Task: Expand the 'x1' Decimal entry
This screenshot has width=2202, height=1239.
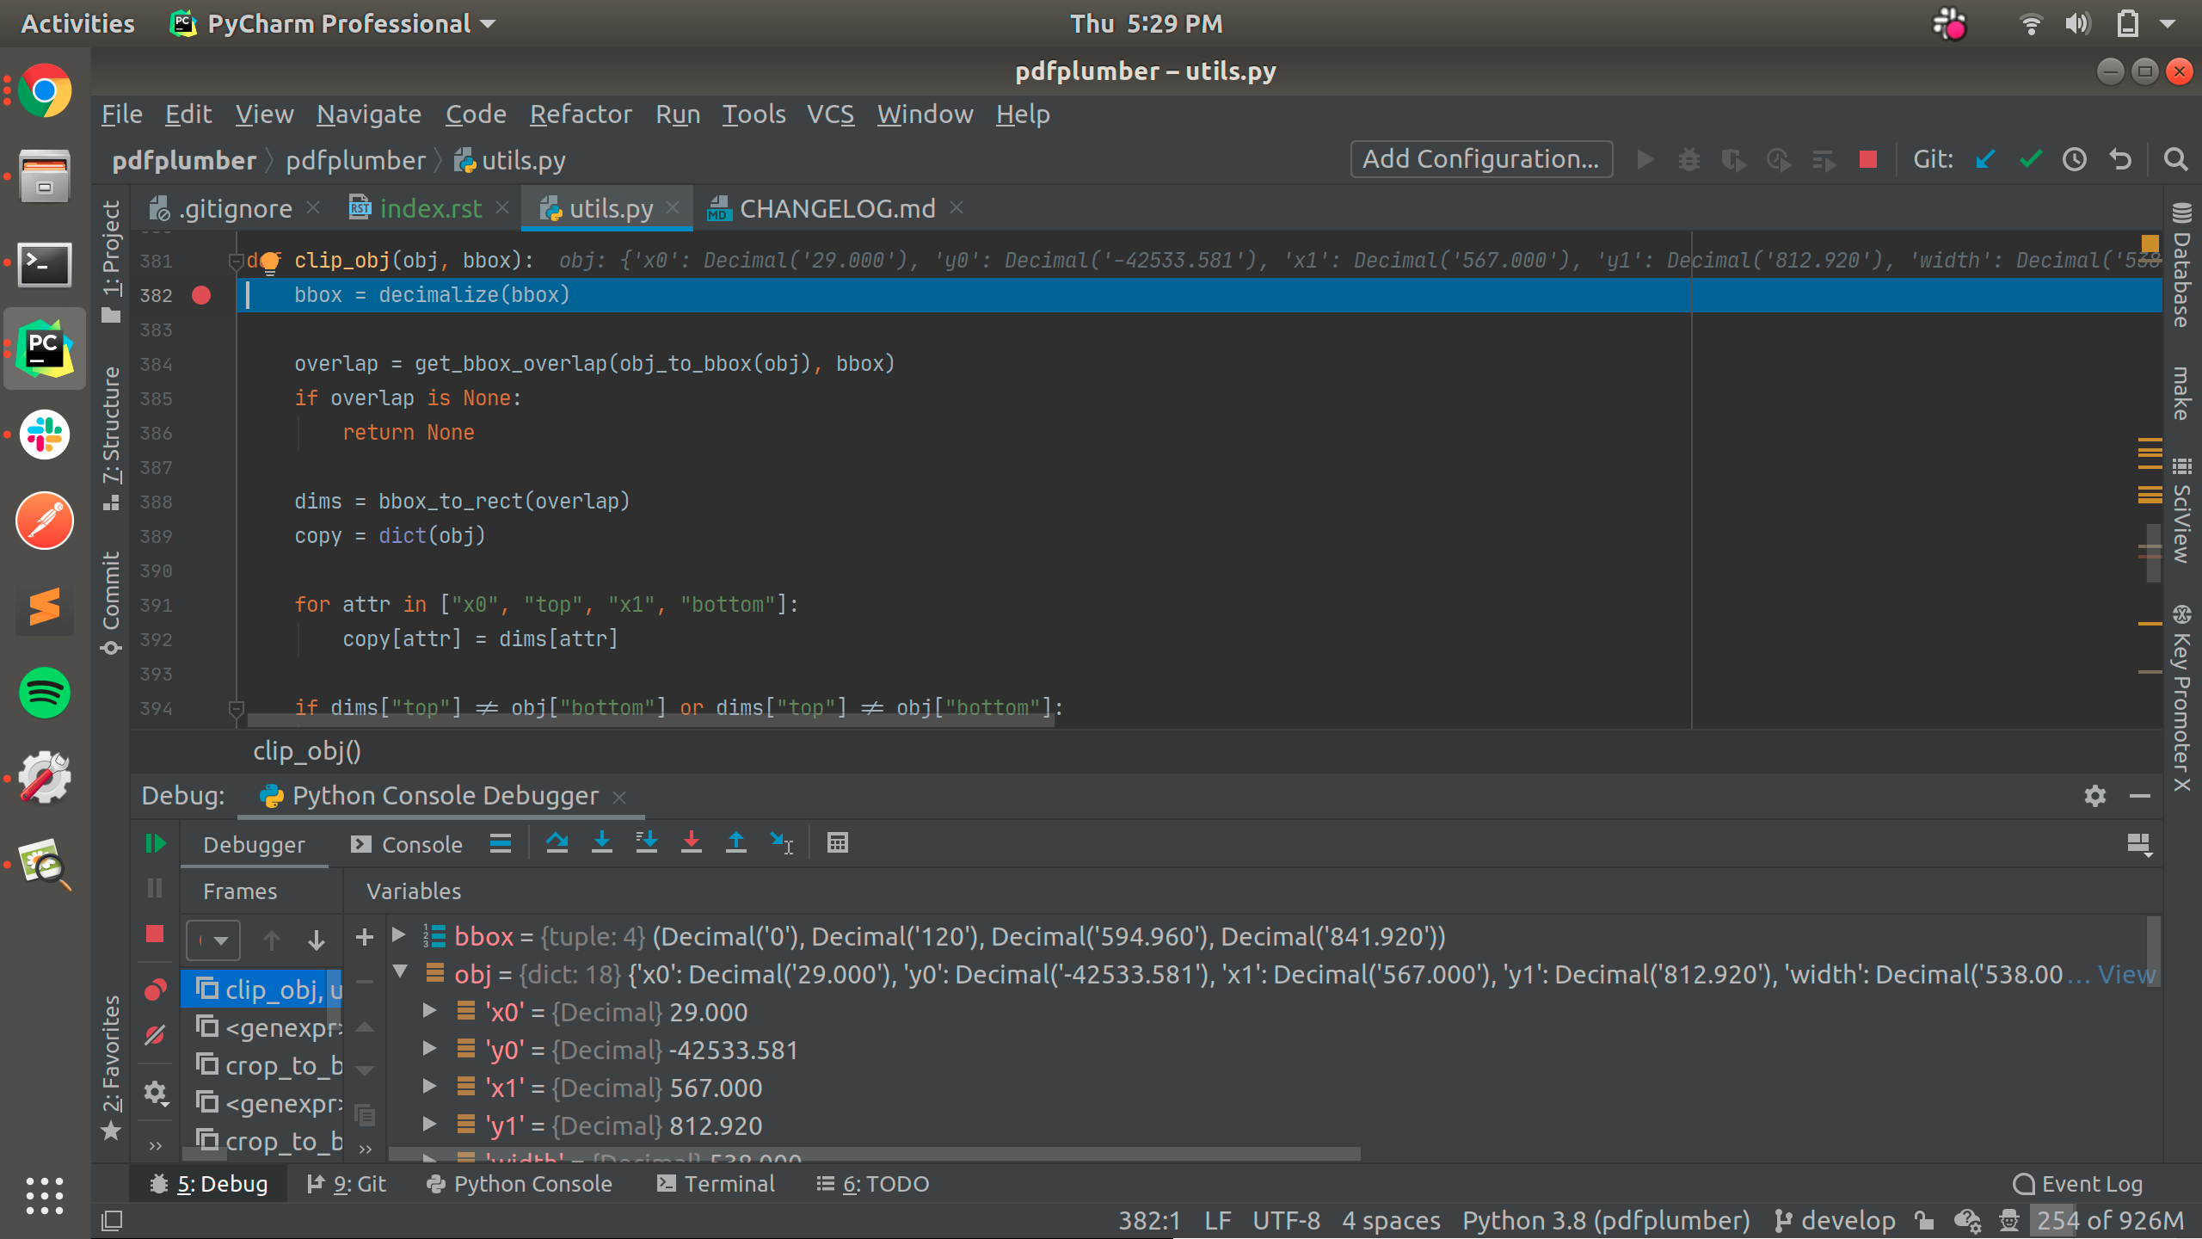Action: (x=429, y=1087)
